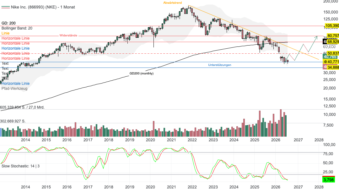
Task: Click the 100,00 stochastic axis value
Action: (329, 144)
